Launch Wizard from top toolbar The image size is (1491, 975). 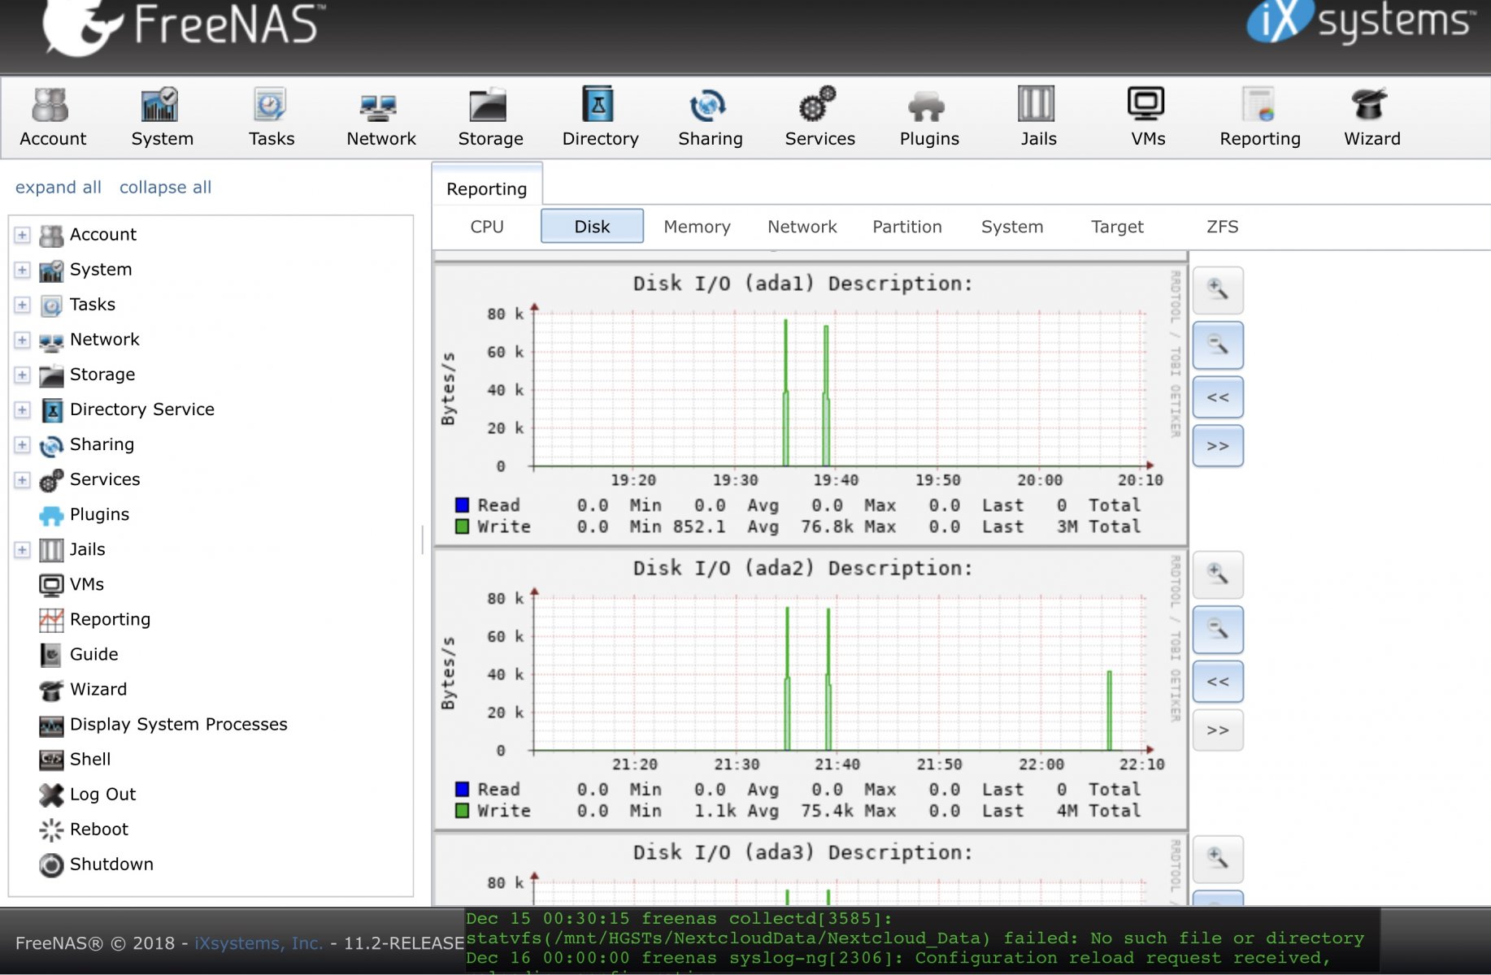coord(1371,118)
